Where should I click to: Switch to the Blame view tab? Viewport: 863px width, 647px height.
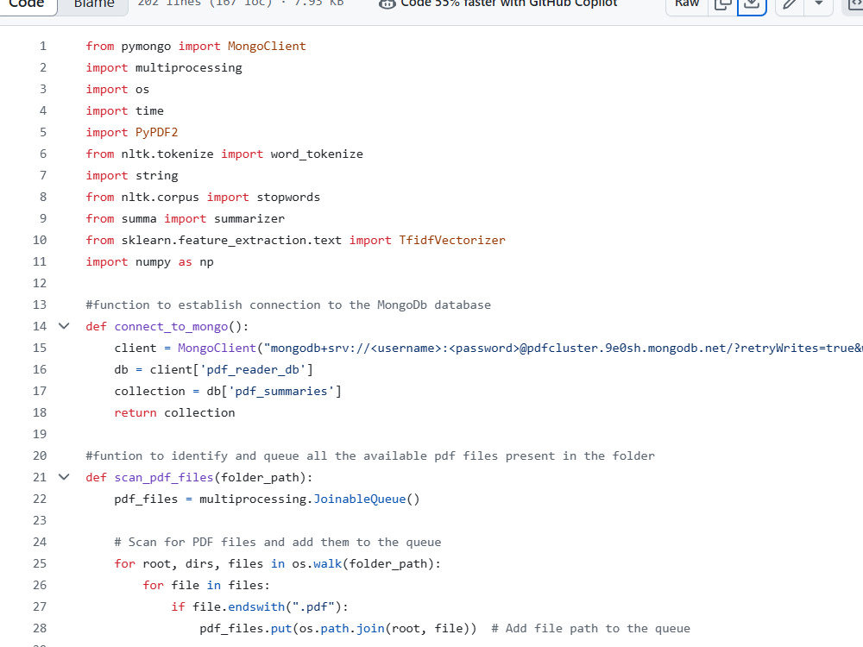[x=93, y=3]
